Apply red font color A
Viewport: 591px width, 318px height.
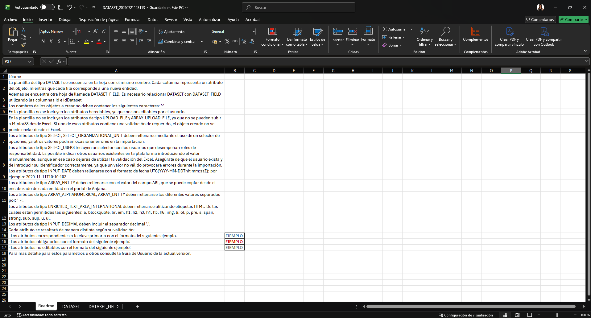(99, 41)
